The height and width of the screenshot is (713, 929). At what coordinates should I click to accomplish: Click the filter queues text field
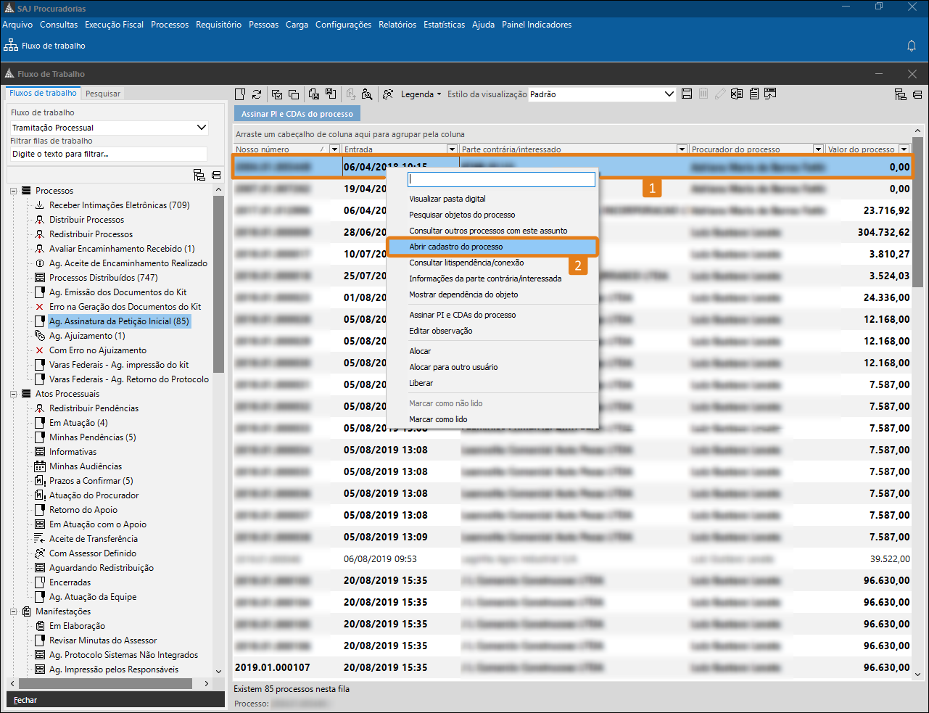click(109, 154)
